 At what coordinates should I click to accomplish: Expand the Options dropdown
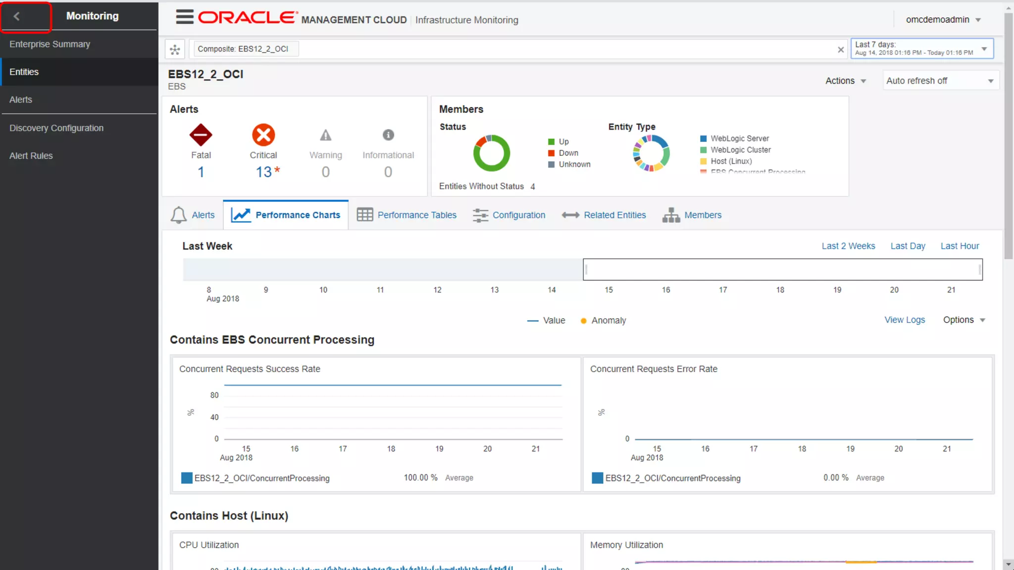tap(963, 320)
